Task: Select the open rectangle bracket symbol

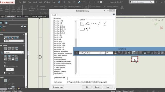Action: click(82, 29)
